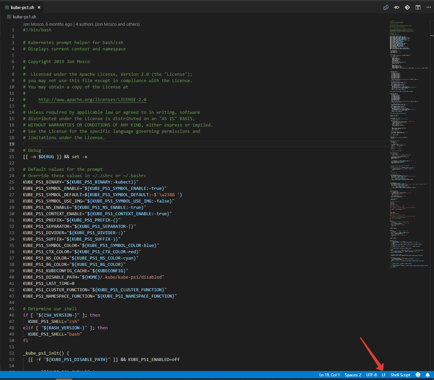
Task: Change indentation via the Spaces: 2 indicator
Action: pyautogui.click(x=353, y=375)
